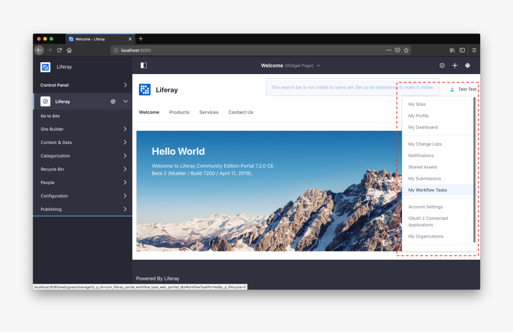
Task: Click the browser back arrow button
Action: pos(39,50)
